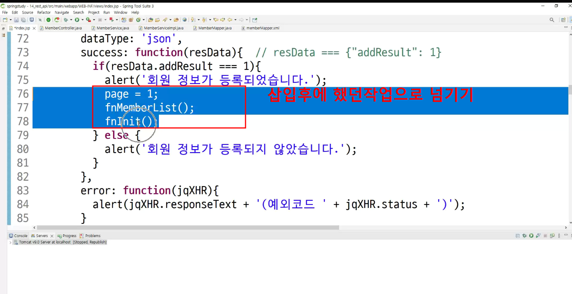The width and height of the screenshot is (572, 294).
Task: Close the Servers view tab
Action: click(x=52, y=236)
